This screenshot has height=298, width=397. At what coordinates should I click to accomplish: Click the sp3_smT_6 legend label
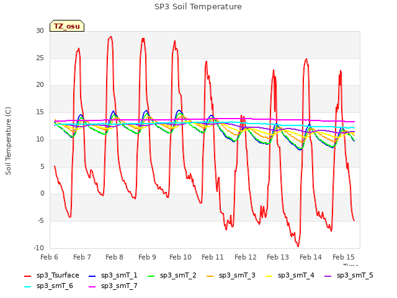(x=55, y=286)
